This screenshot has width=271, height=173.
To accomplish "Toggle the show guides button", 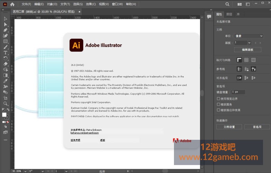I will click(x=239, y=69).
